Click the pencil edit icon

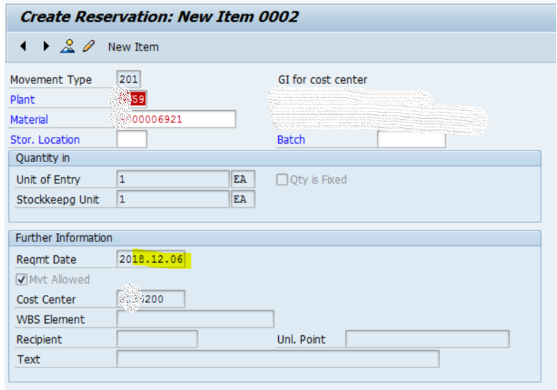(89, 47)
